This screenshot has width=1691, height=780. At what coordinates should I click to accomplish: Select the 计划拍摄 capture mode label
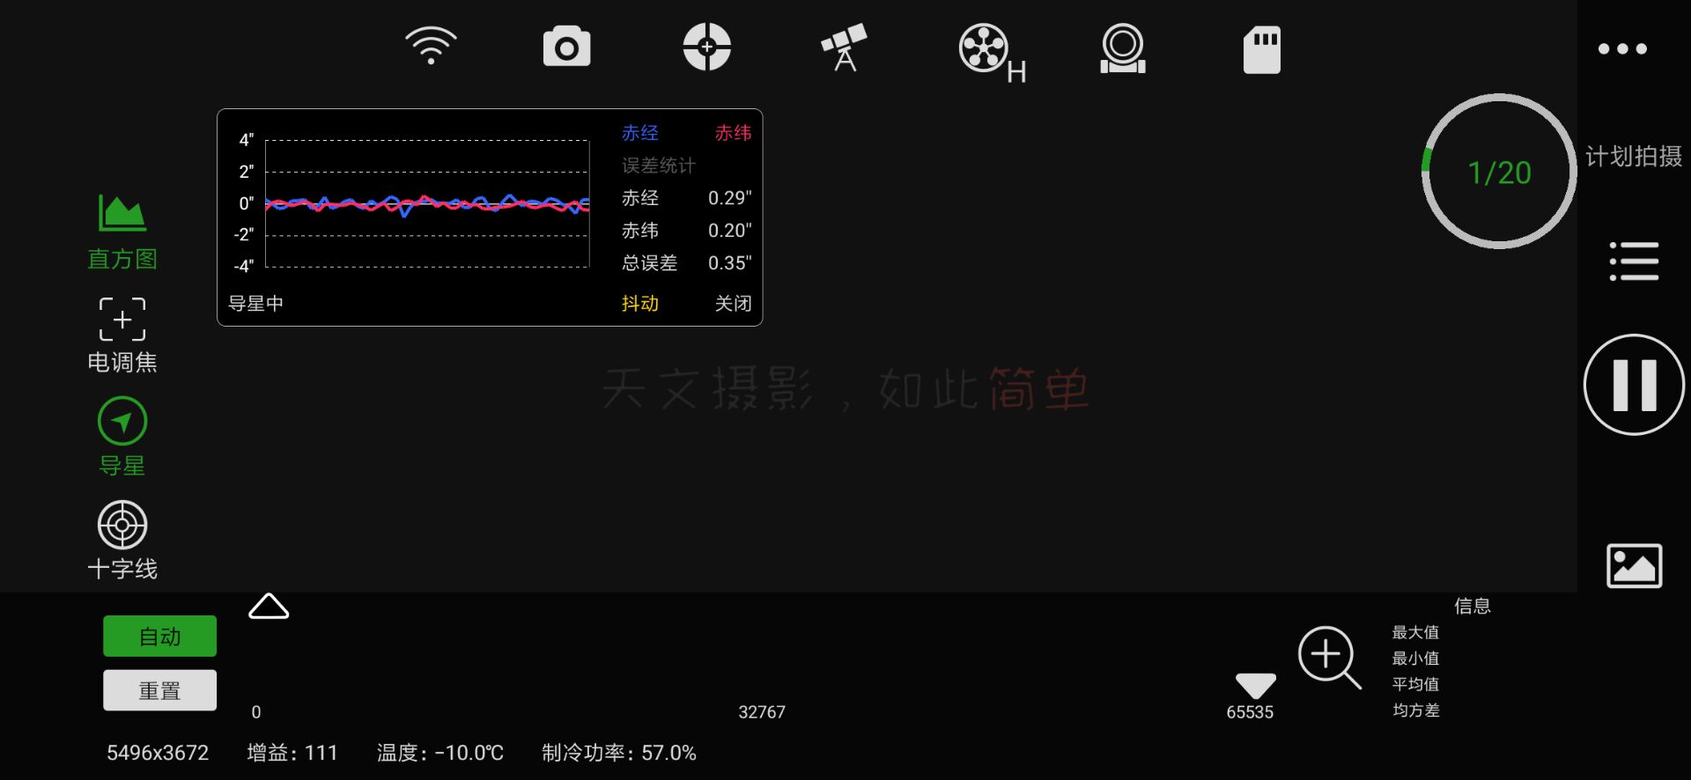coord(1634,157)
